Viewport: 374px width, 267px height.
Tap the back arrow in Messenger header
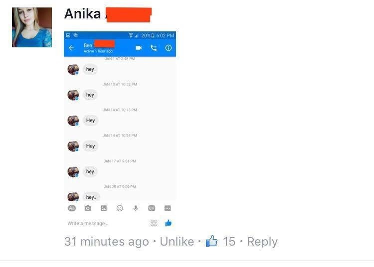[x=71, y=48]
